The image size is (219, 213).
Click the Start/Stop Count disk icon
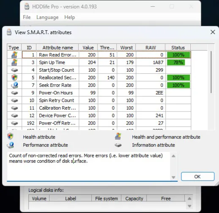(x=14, y=70)
